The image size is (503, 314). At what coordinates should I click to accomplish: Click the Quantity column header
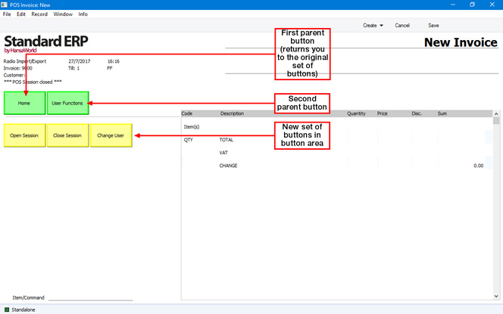click(x=356, y=113)
